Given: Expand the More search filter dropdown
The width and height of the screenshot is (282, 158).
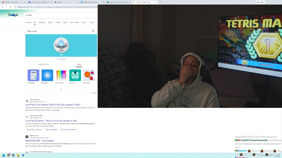Looking at the screenshot, I should tap(84, 22).
